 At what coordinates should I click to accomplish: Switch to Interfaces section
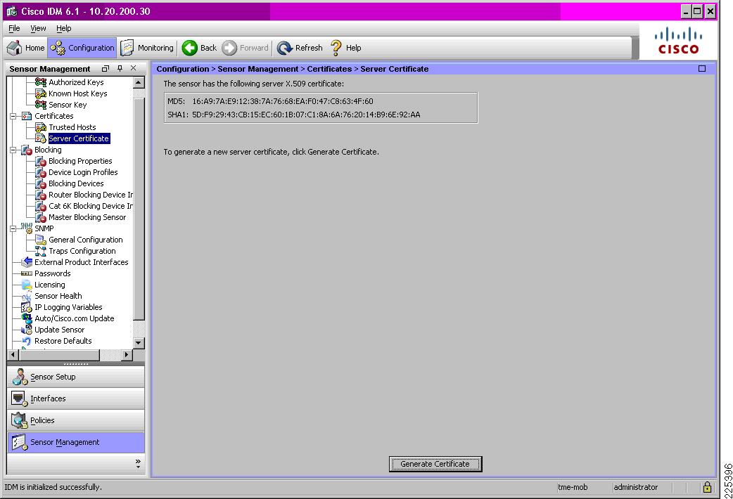[x=76, y=398]
